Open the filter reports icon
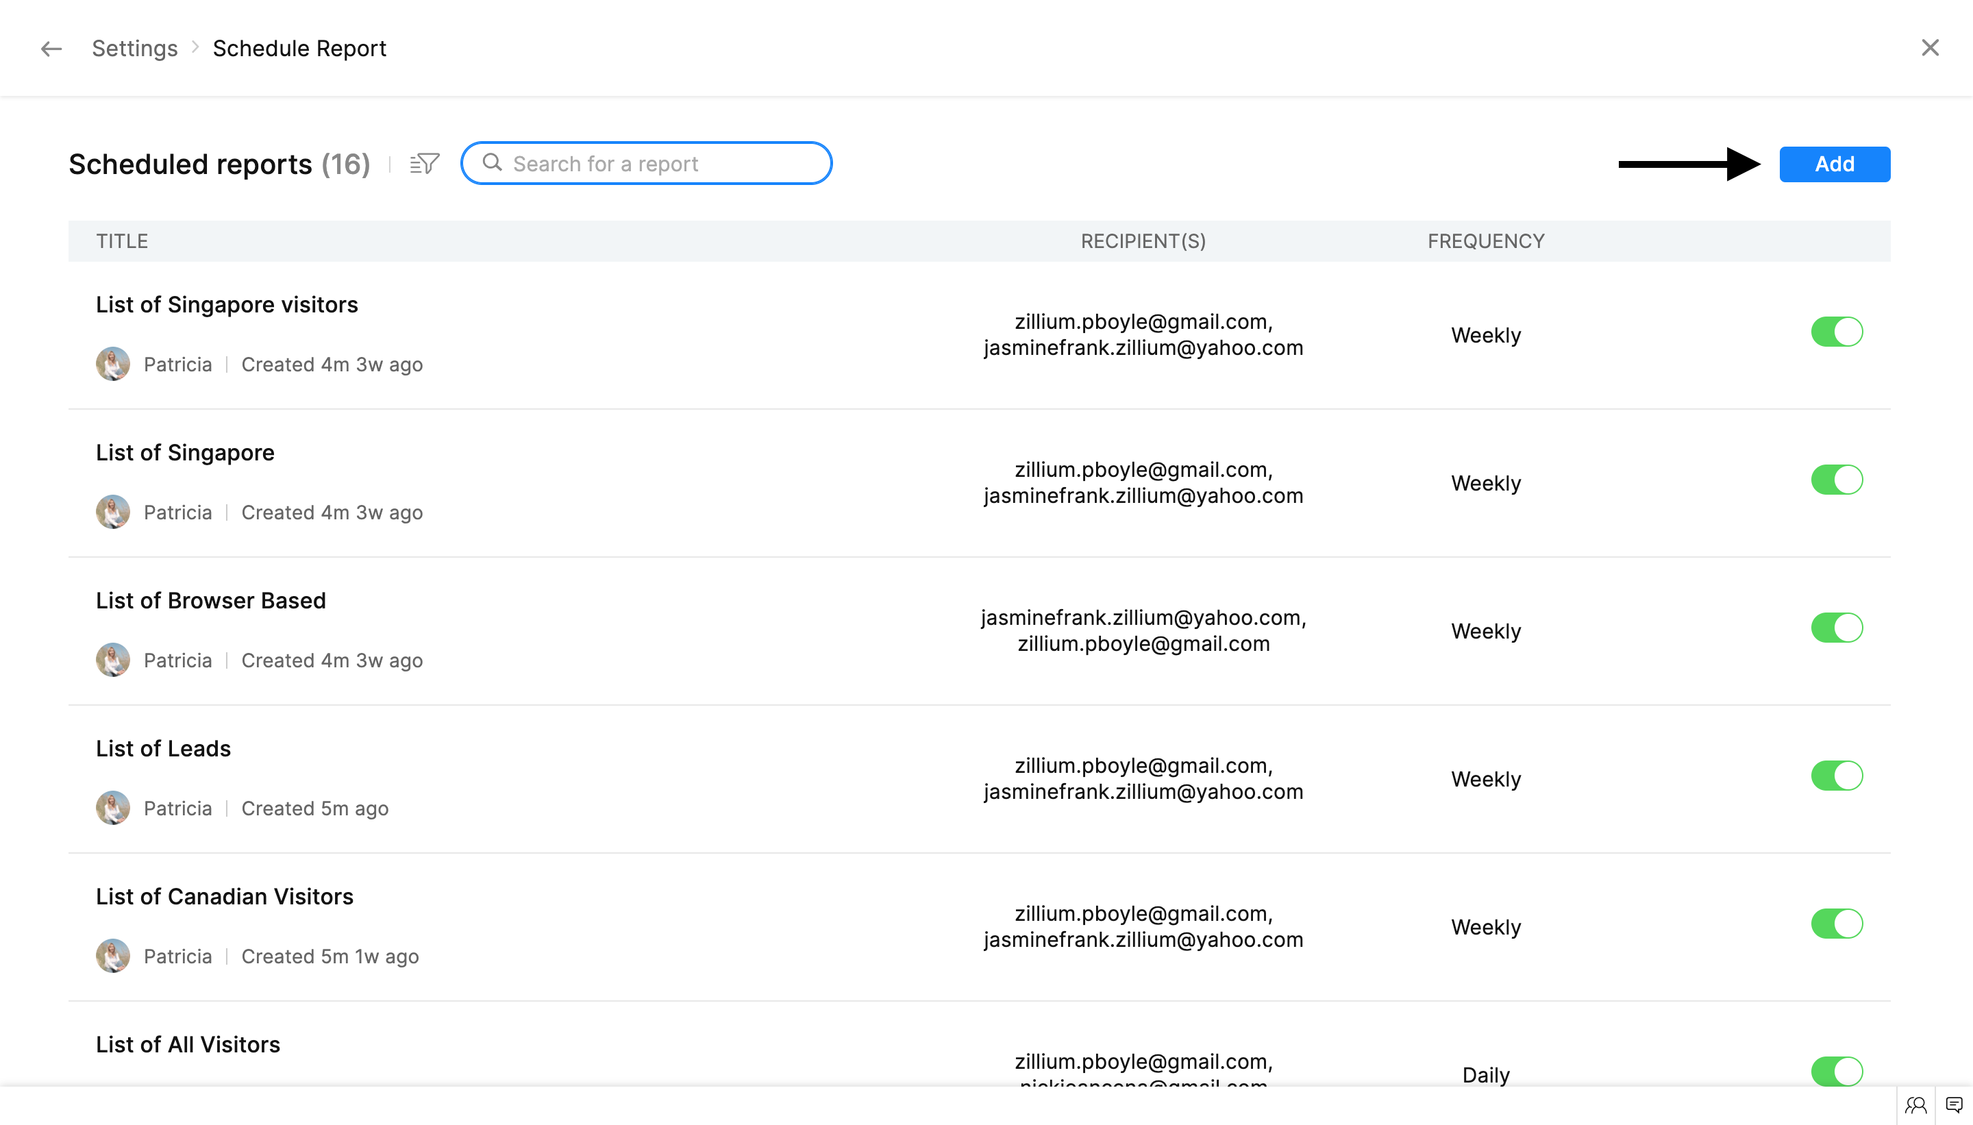The height and width of the screenshot is (1125, 1973). click(x=424, y=164)
